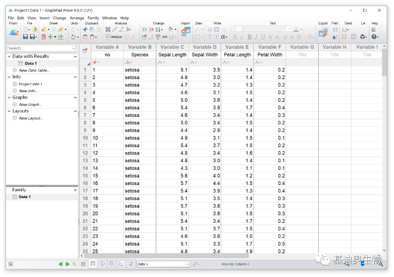The width and height of the screenshot is (394, 277).
Task: Click New Data Table link
Action: click(x=34, y=70)
